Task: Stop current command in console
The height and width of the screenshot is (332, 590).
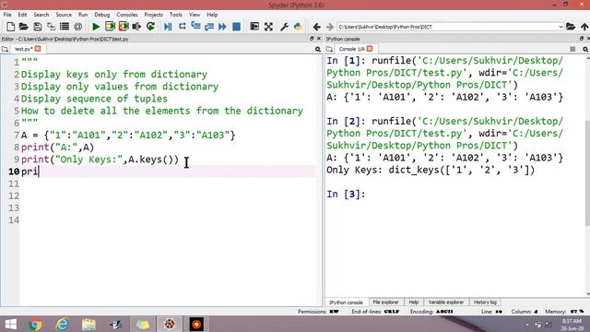Action: point(572,49)
